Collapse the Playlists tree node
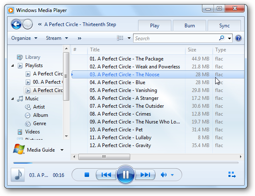The height and width of the screenshot is (196, 255). point(12,65)
